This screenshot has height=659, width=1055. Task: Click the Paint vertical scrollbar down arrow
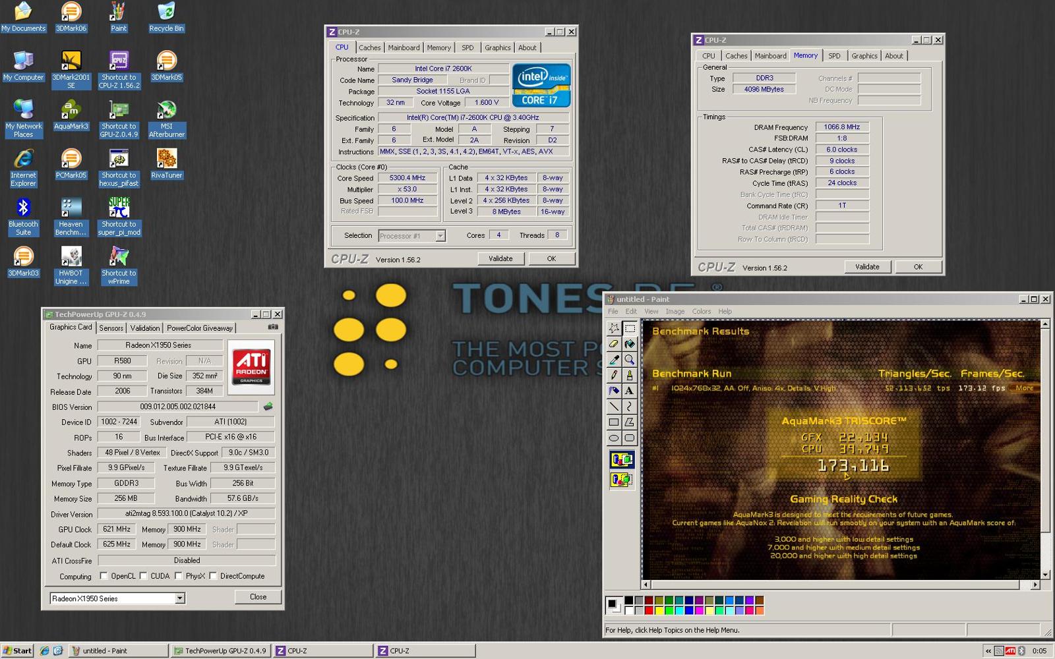(x=1045, y=575)
